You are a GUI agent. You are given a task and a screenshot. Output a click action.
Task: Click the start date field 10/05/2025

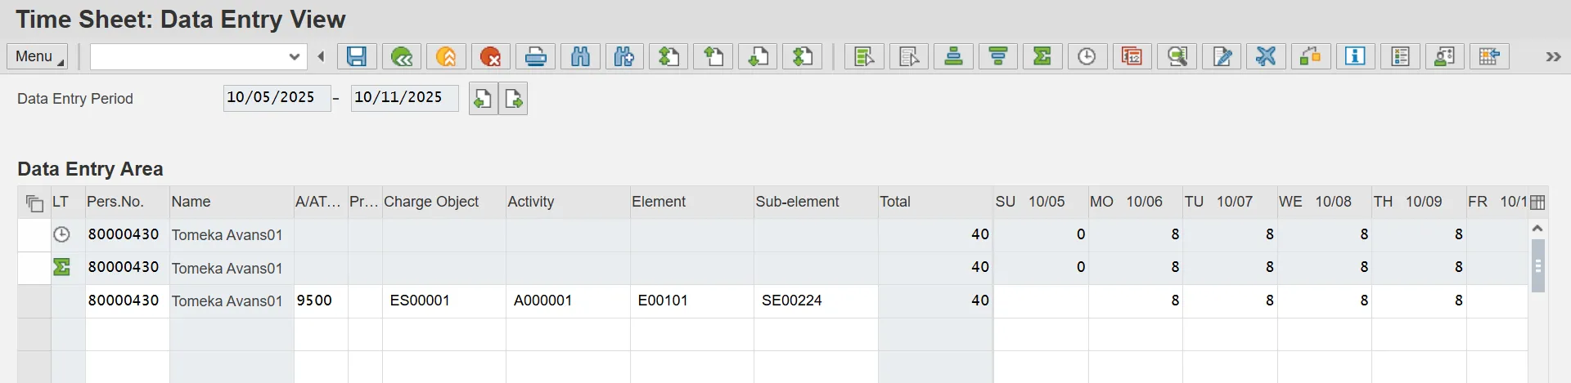(276, 98)
